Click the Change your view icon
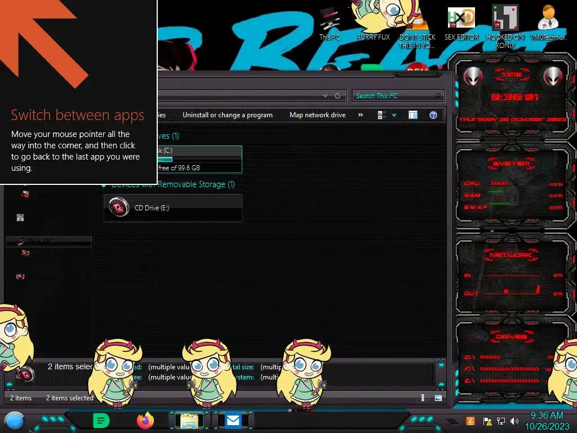 coord(381,115)
